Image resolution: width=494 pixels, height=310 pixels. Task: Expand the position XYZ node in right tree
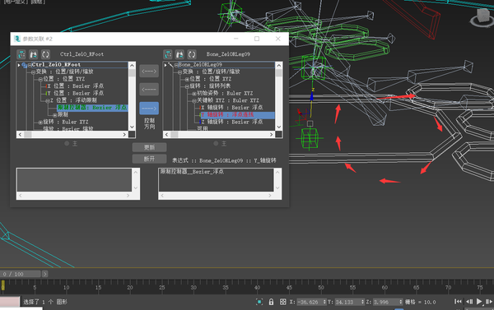click(187, 79)
